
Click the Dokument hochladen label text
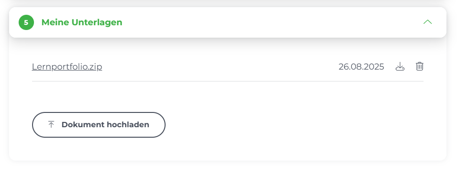pos(105,125)
